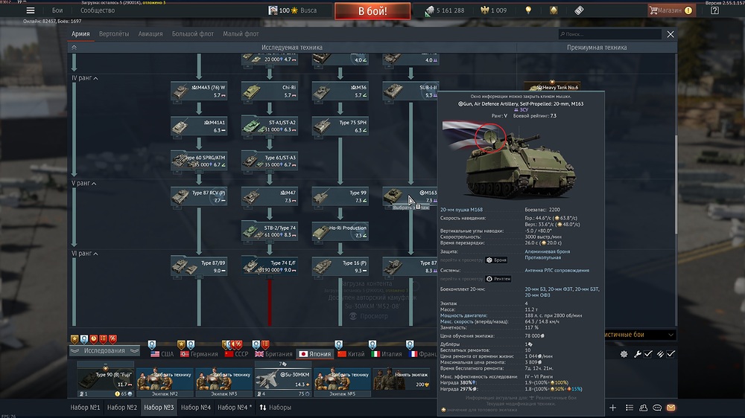Switch to preset Набор №1
The height and width of the screenshot is (418, 745).
tap(85, 408)
